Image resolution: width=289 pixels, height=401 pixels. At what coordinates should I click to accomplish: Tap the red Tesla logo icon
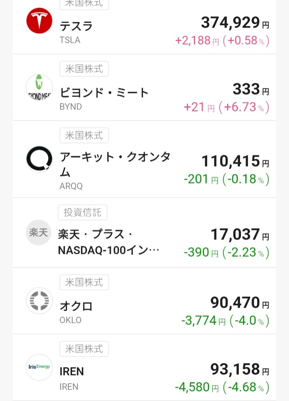coord(39,21)
